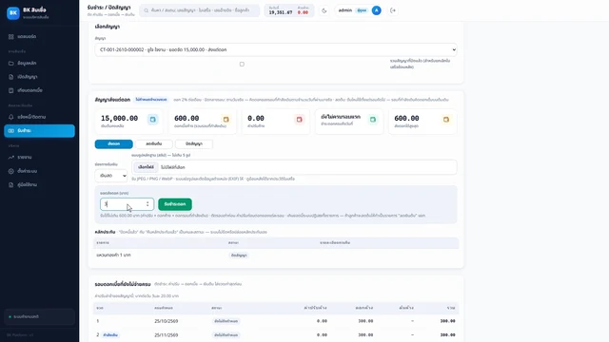This screenshot has width=609, height=342.
Task: Open the reports trend-line icon in the sidebar
Action: pyautogui.click(x=10, y=158)
